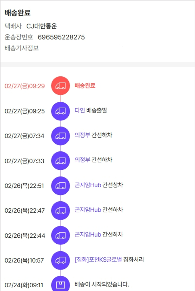Click the truck icon for 집화처리 step
This screenshot has height=291, width=195.
tap(61, 260)
